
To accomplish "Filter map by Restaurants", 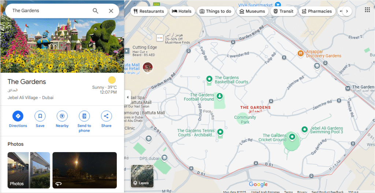I will click(149, 11).
